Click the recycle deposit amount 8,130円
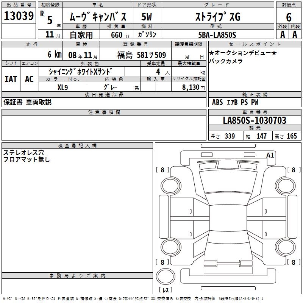The height and width of the screenshot is (303, 303). (188, 87)
